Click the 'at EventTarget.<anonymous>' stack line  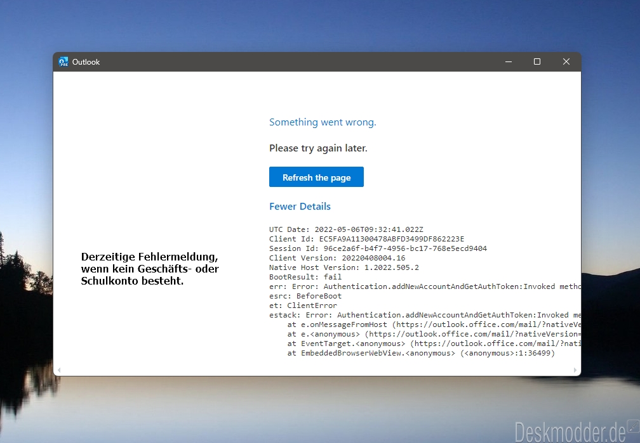[434, 343]
